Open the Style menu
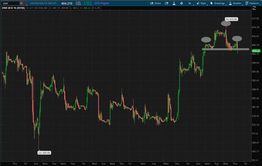 point(202,3)
